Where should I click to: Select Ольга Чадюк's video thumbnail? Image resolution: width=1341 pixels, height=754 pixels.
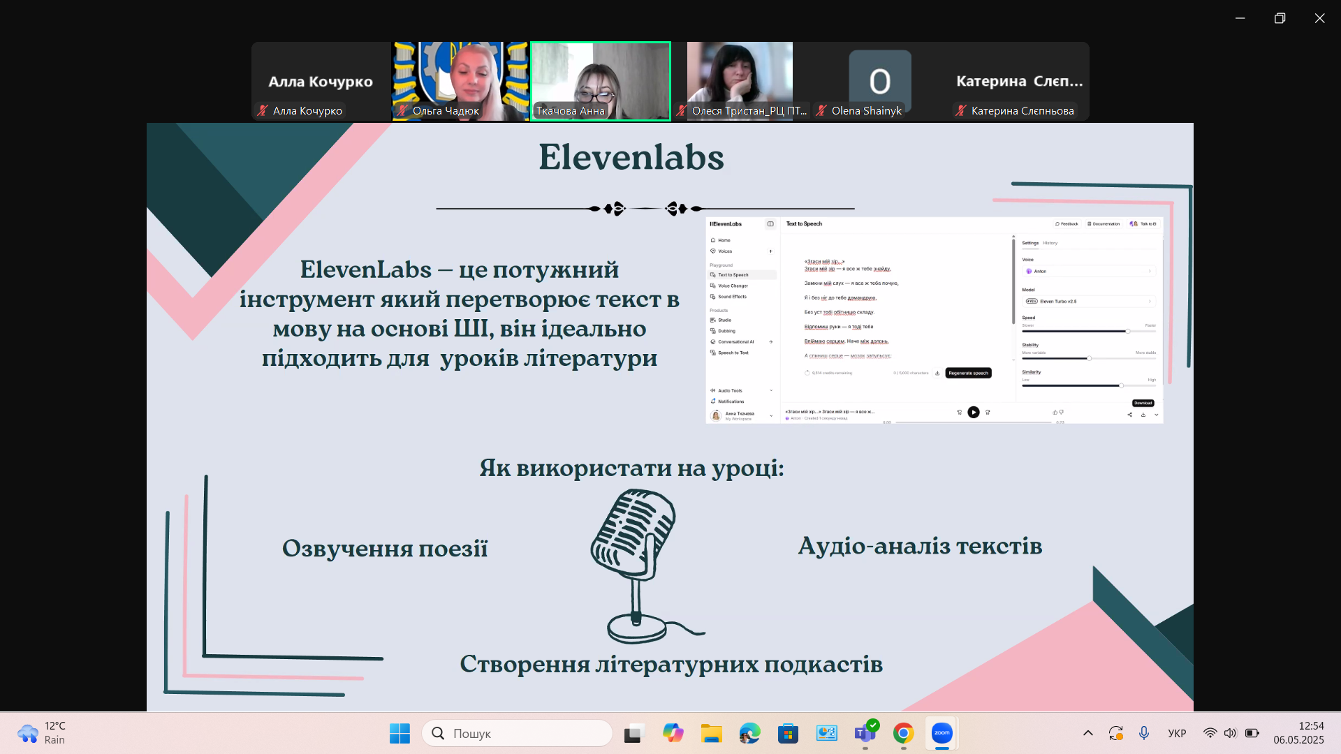click(x=461, y=81)
